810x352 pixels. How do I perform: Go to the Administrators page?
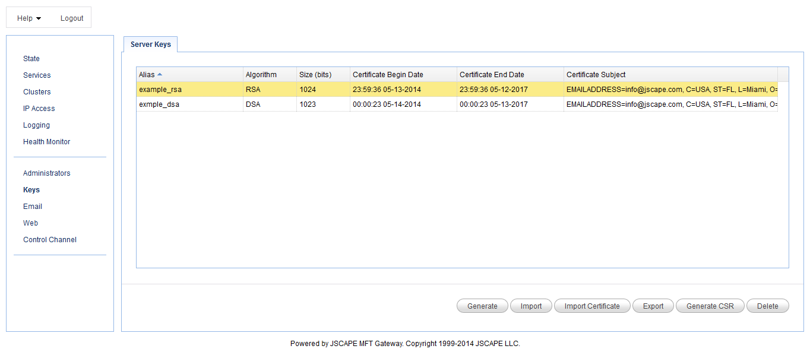coord(46,173)
